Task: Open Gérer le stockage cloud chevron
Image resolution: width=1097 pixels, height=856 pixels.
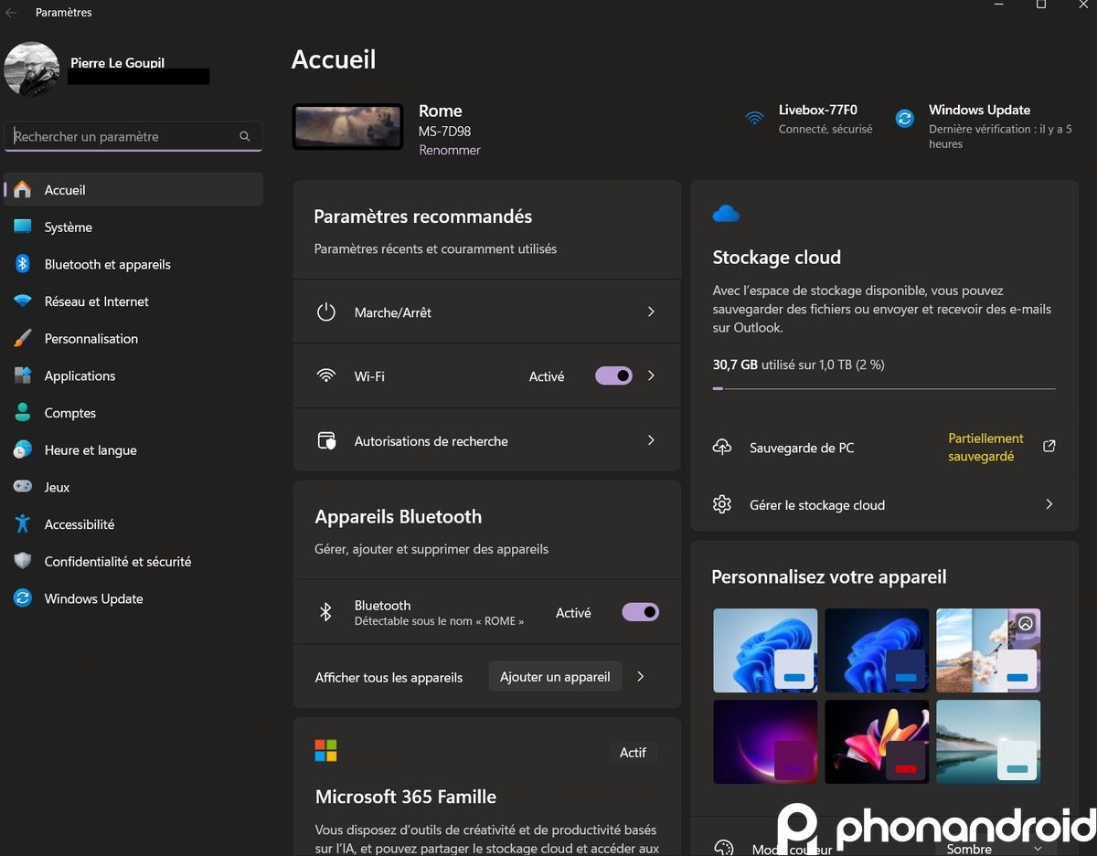Action: [1049, 504]
